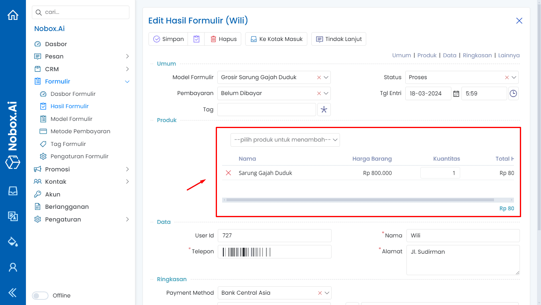The height and width of the screenshot is (305, 541).
Task: Expand the Pesan menu chevron
Action: [x=128, y=56]
